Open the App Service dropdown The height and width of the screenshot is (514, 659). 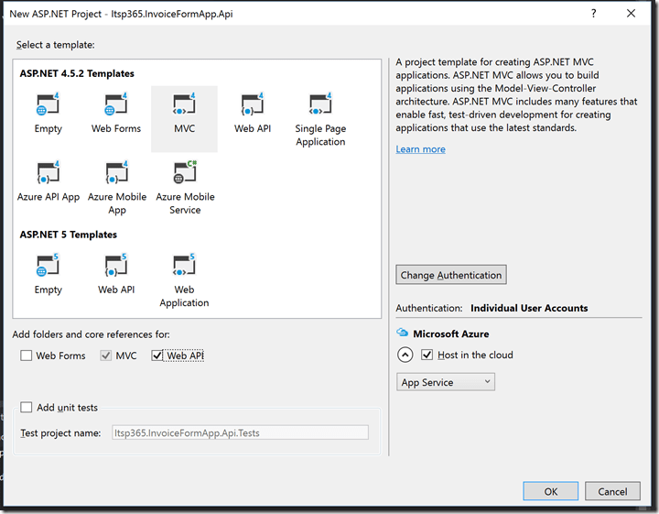(x=447, y=382)
